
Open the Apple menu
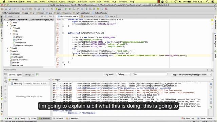4,2
